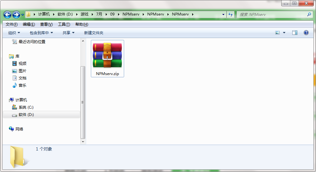Screen dimensions: 316x172
Task: Go forward with the Forward arrow button
Action: click(x=16, y=15)
